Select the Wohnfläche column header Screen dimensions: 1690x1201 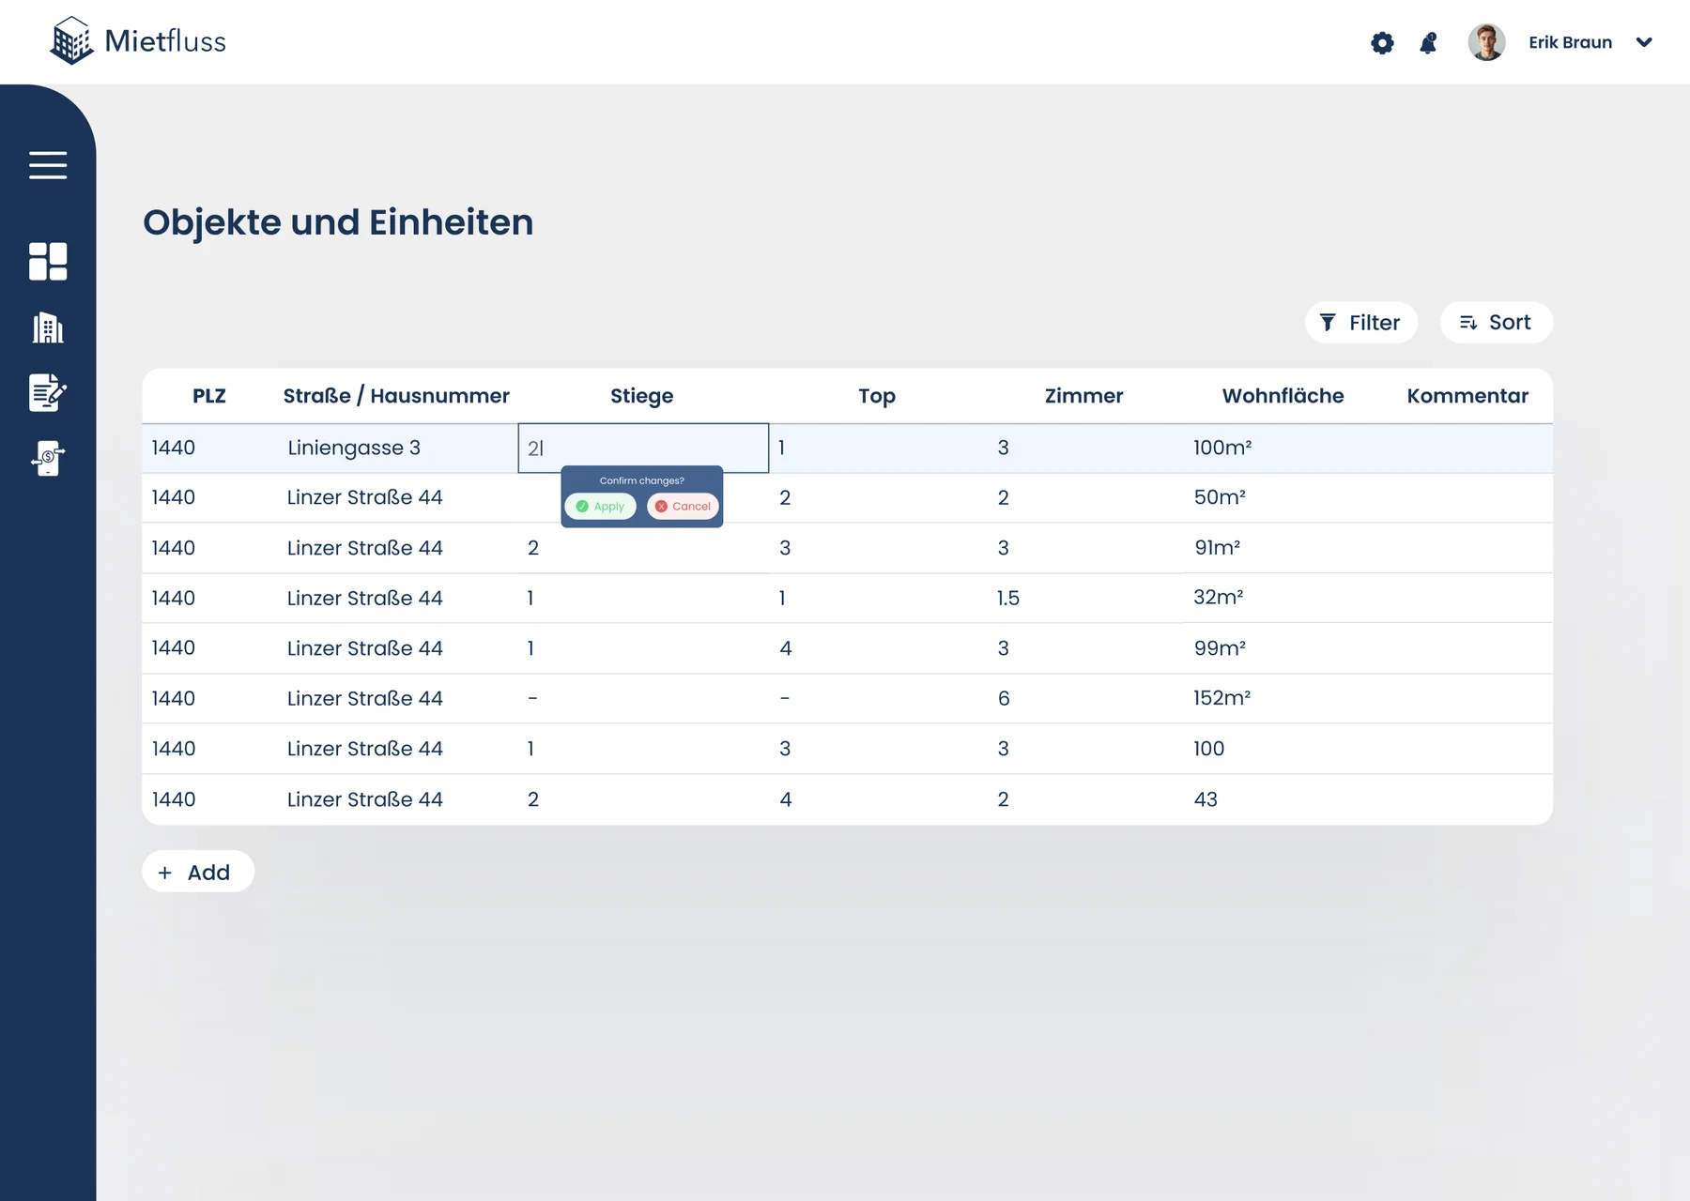(x=1283, y=396)
